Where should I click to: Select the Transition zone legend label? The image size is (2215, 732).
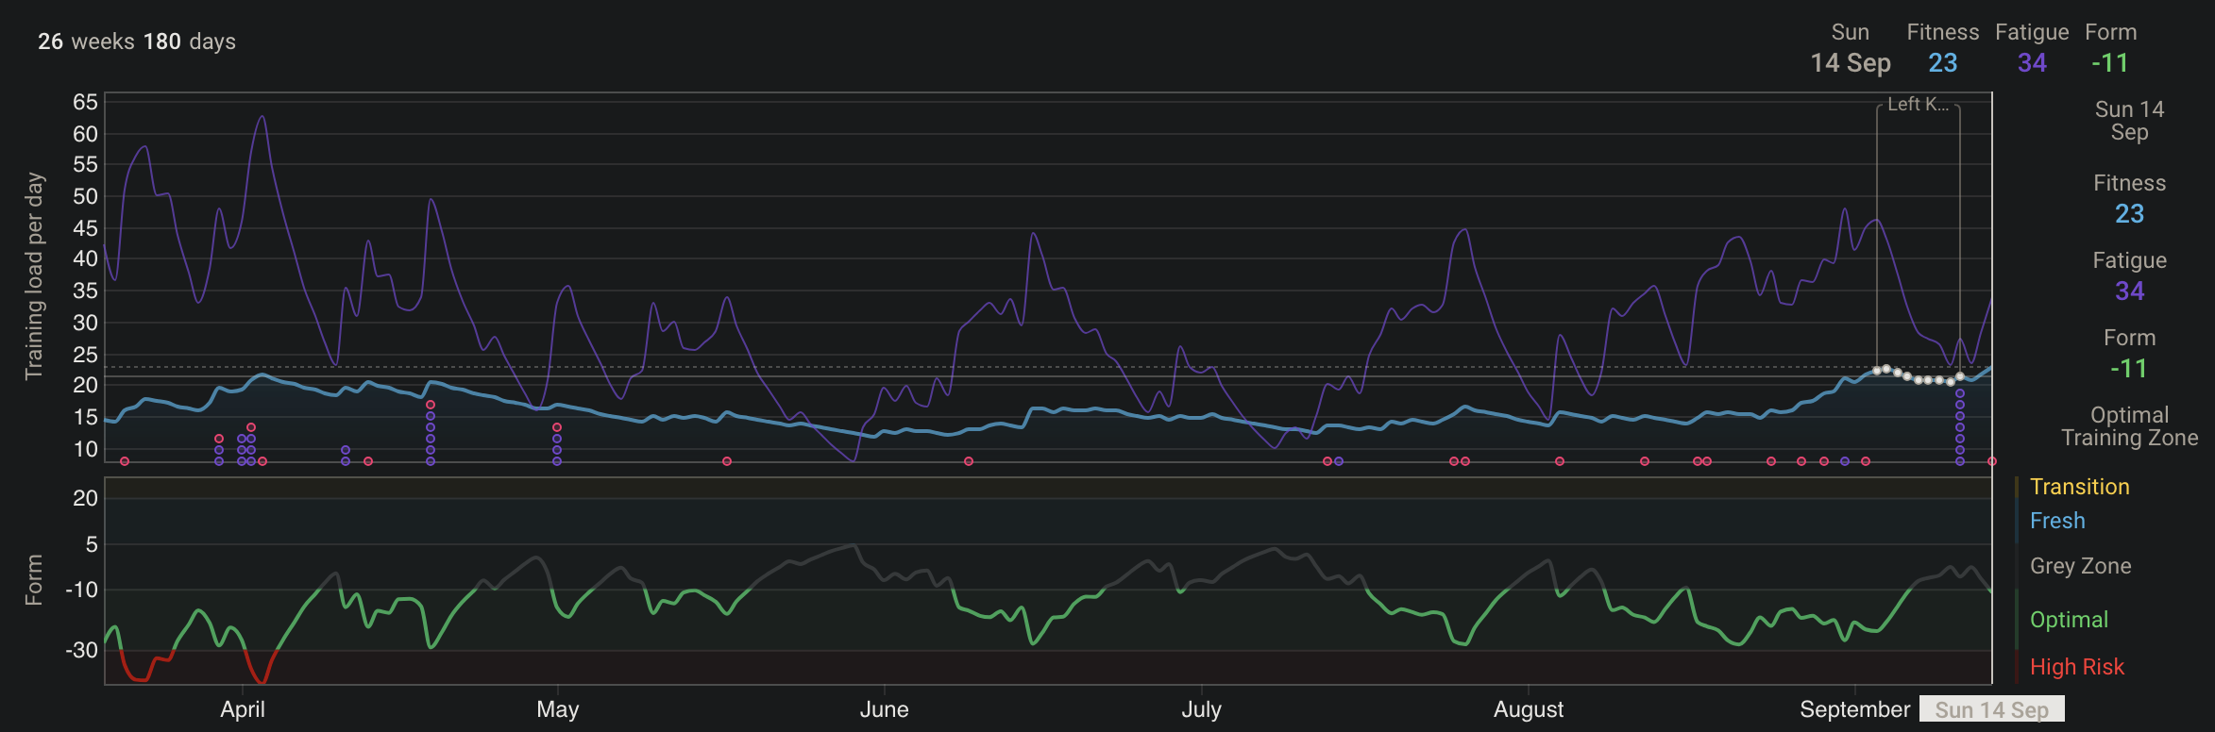tap(2079, 487)
